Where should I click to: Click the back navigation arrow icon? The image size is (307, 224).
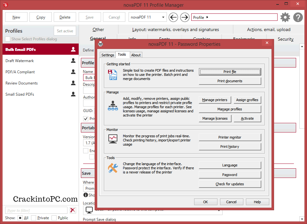(173, 17)
